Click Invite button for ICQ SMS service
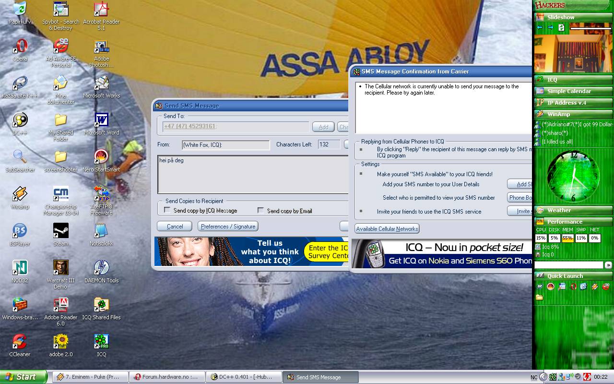 click(520, 211)
